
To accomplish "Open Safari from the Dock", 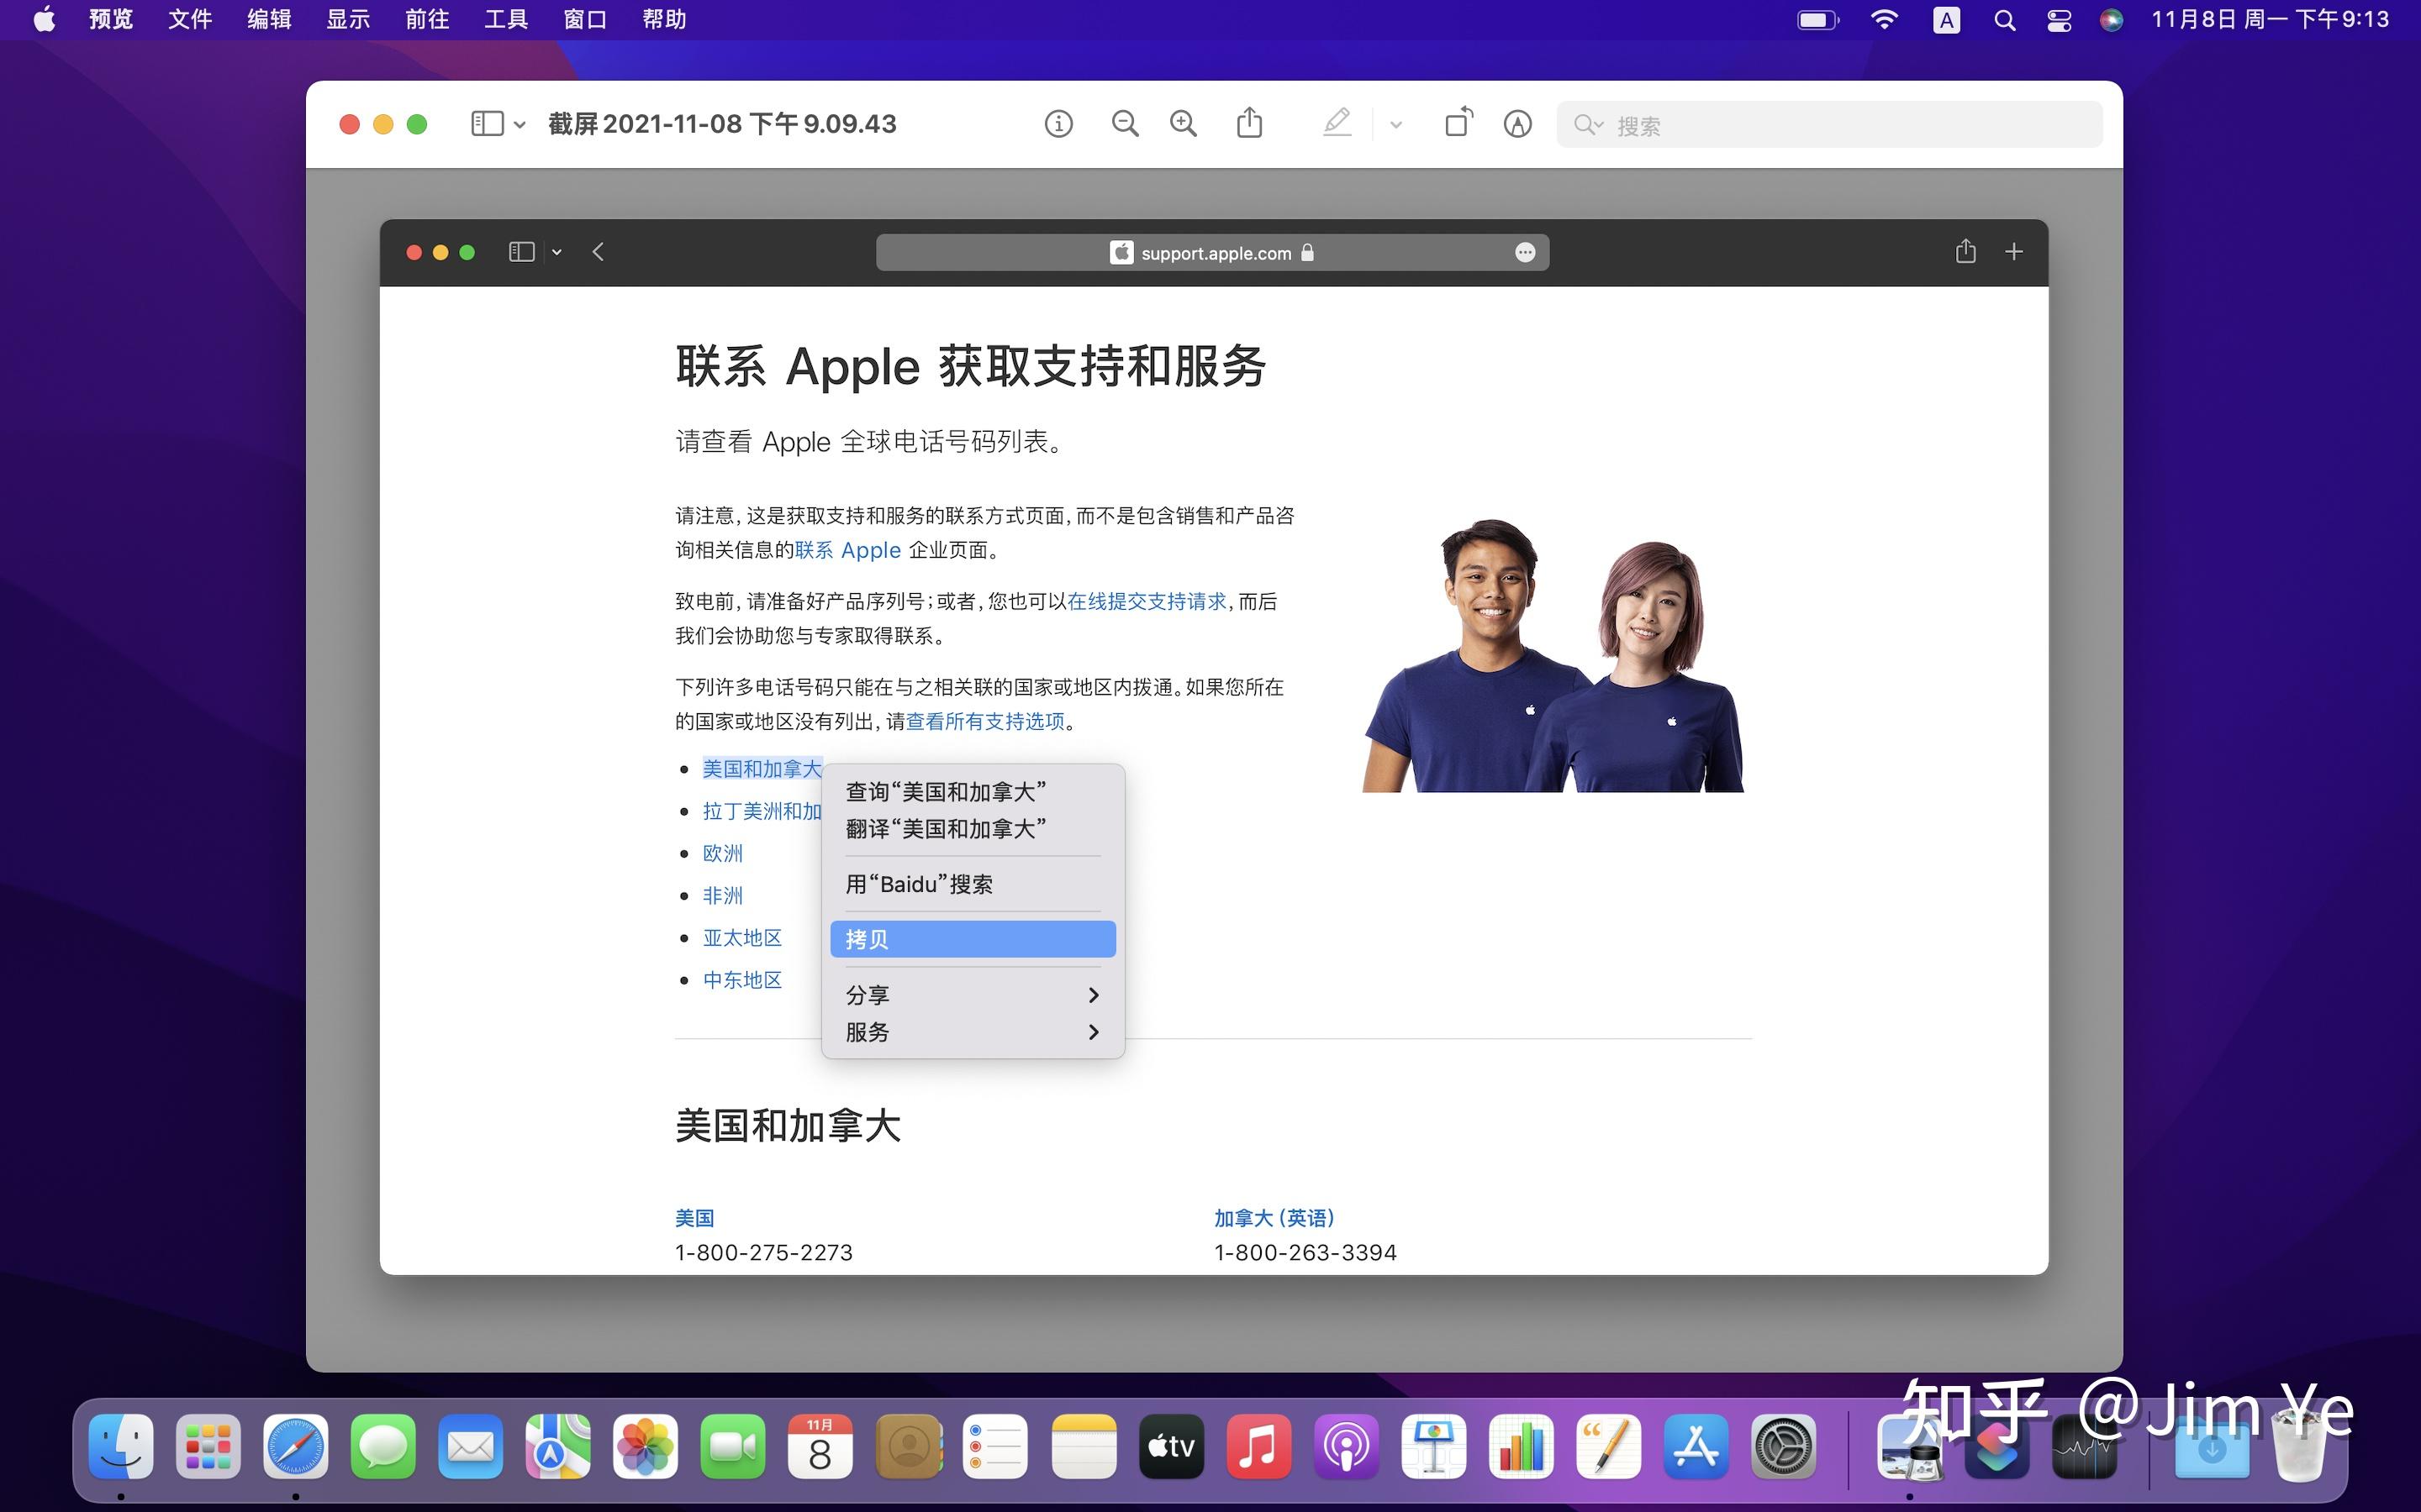I will click(x=295, y=1446).
